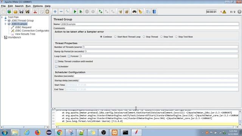This screenshot has width=242, height=136.
Task: Open the Templates toolbar icon
Action: 9,12
